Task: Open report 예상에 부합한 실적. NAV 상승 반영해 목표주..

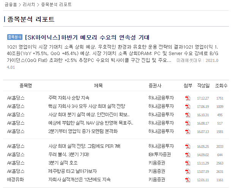Action: click(x=91, y=123)
